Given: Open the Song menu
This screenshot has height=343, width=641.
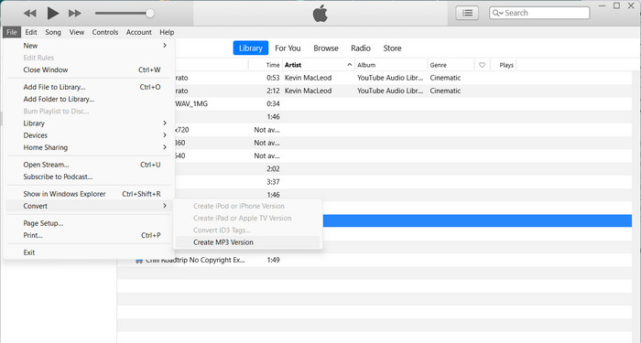Looking at the screenshot, I should tap(53, 32).
